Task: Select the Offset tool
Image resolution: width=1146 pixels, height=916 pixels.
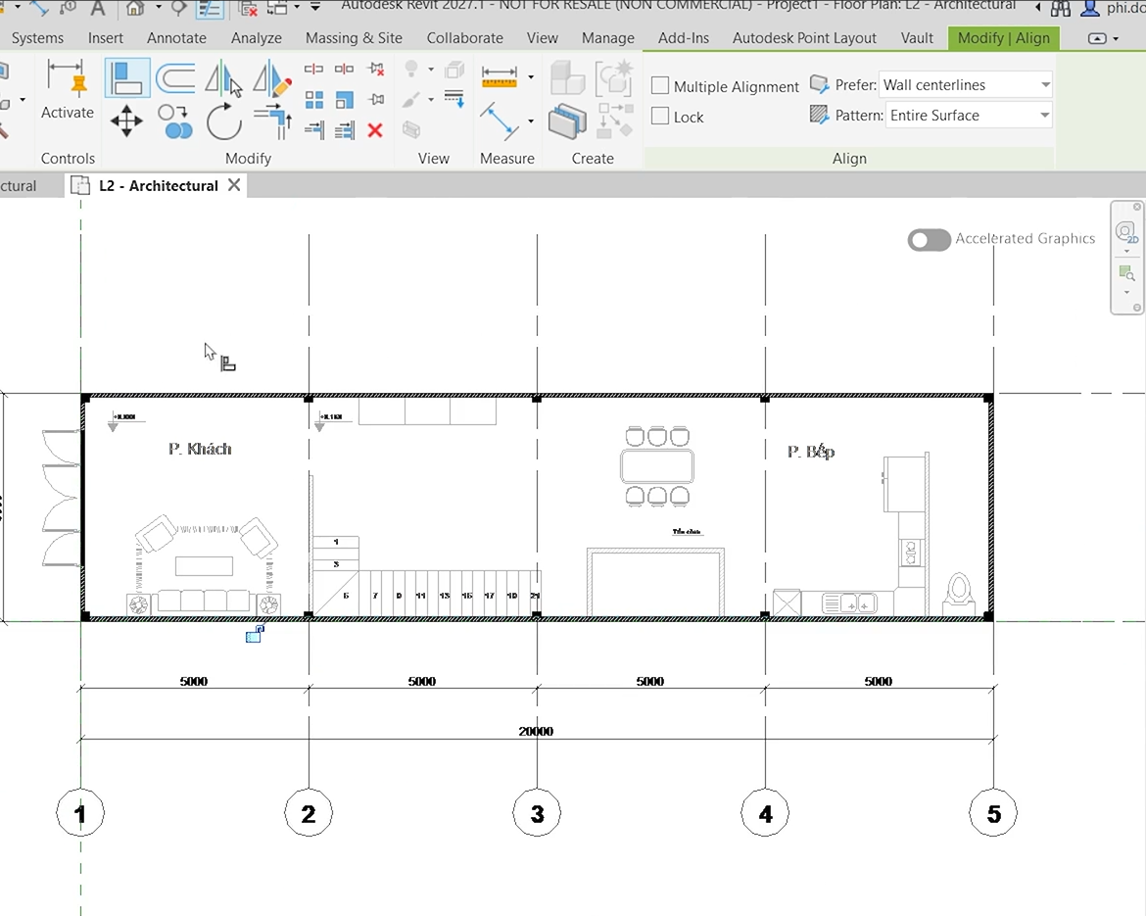Action: tap(175, 78)
